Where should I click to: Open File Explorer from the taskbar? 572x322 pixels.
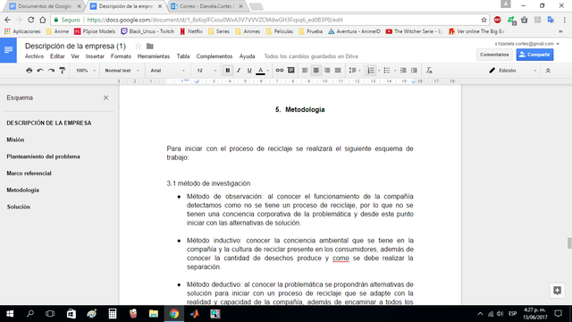pos(154,314)
